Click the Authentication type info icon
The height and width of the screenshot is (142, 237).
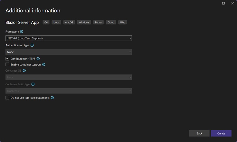pyautogui.click(x=32, y=45)
